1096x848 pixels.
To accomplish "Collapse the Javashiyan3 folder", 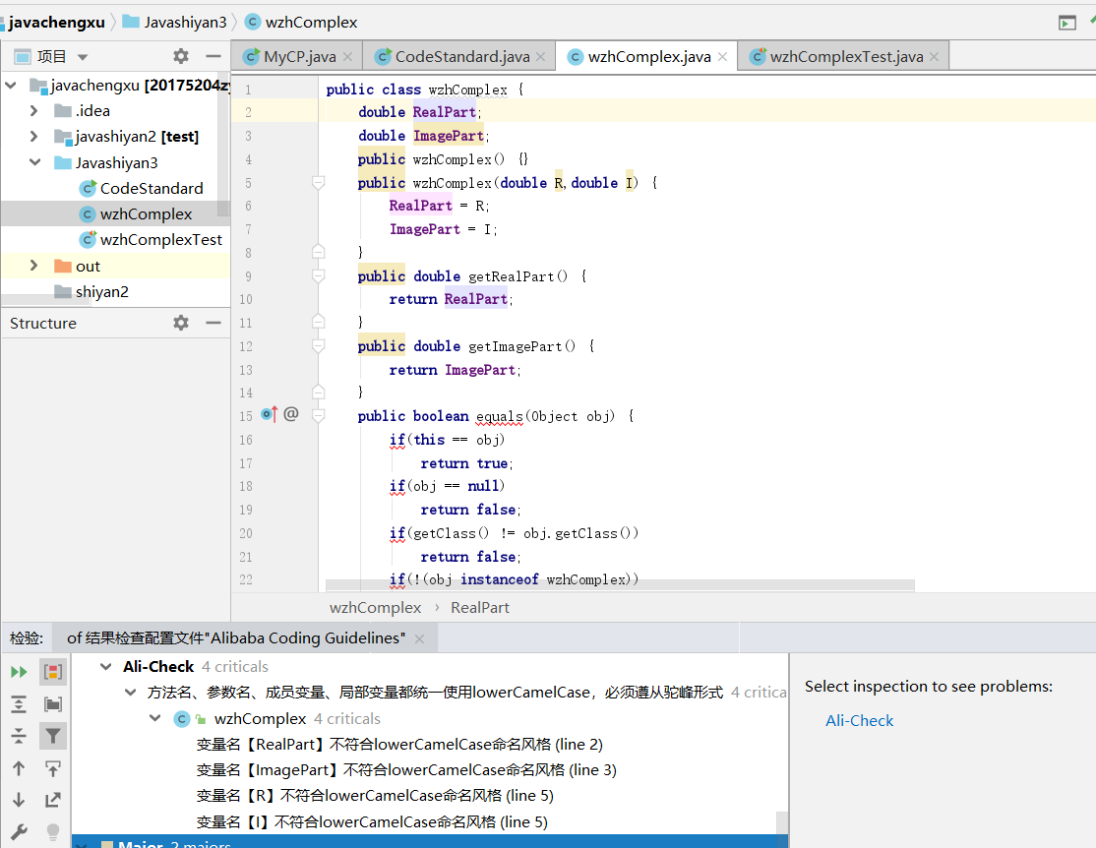I will (x=35, y=162).
